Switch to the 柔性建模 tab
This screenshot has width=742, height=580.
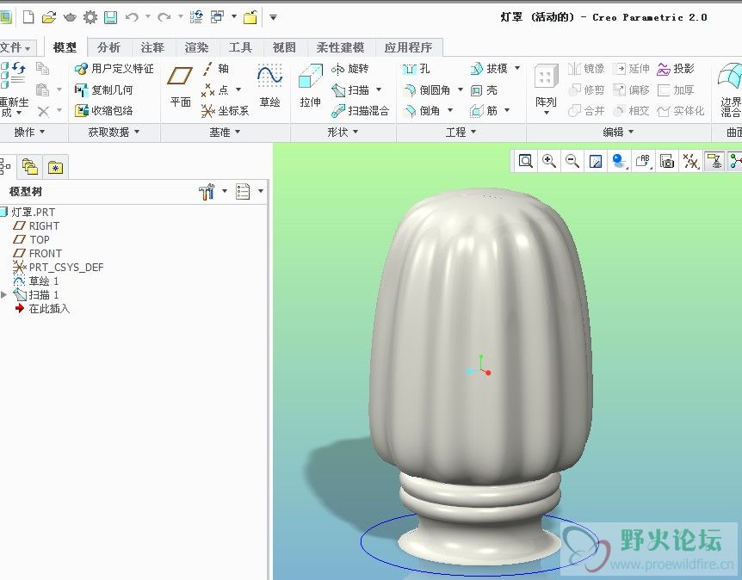coord(340,47)
